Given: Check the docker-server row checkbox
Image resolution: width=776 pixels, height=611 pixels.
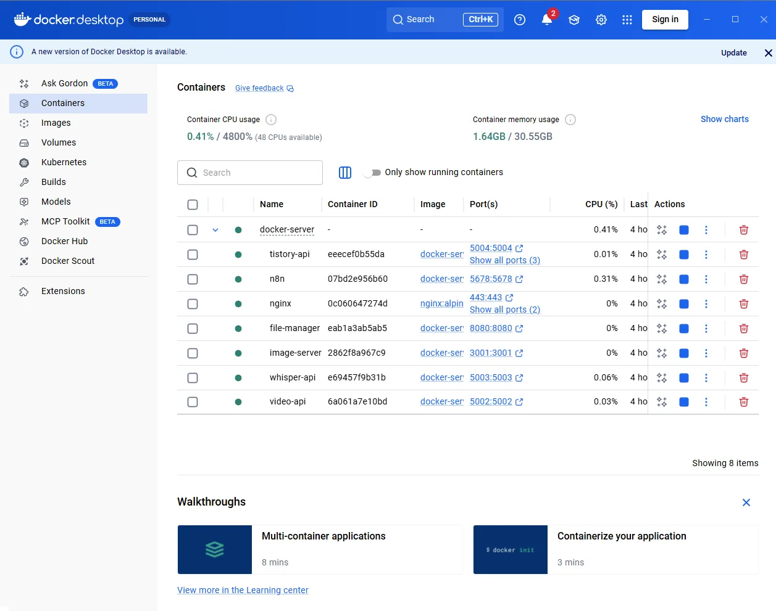Looking at the screenshot, I should tap(193, 230).
